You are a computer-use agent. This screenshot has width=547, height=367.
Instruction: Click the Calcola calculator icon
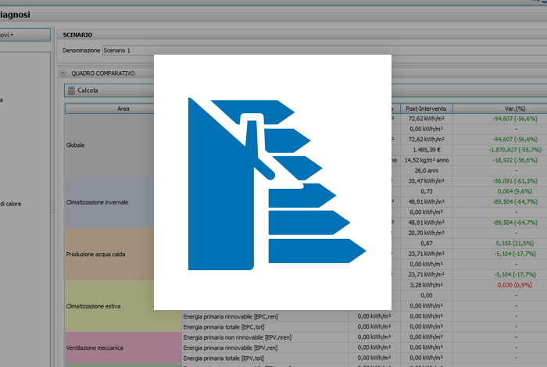[71, 91]
